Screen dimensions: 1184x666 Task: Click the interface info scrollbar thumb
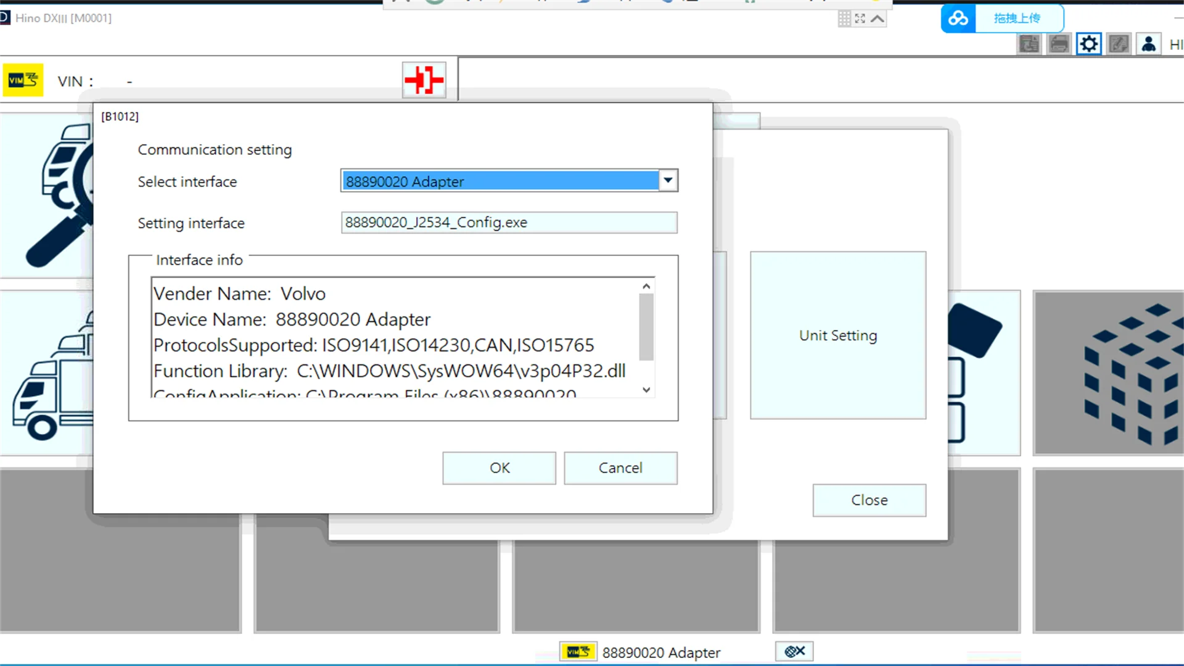646,327
